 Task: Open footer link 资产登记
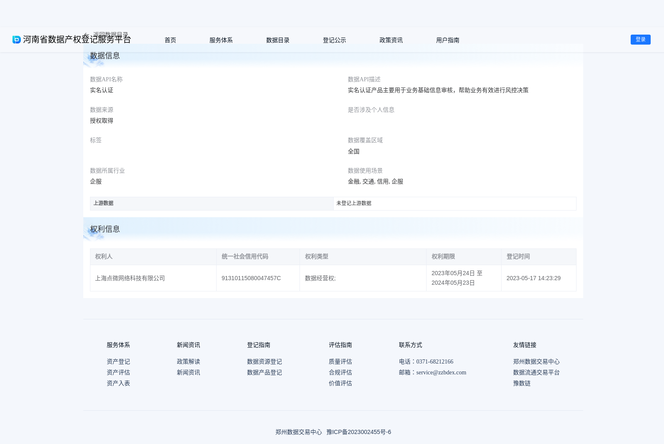click(118, 361)
